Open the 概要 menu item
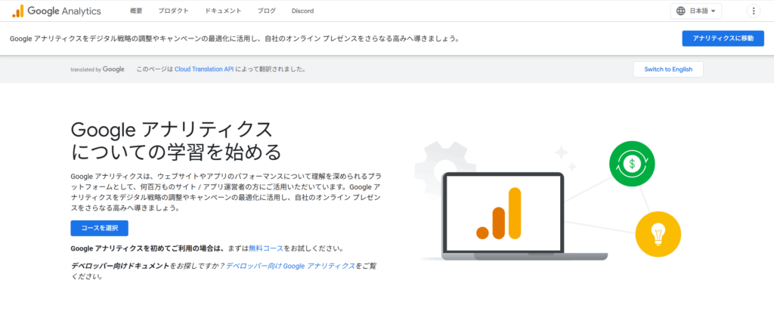774x311 pixels. (x=136, y=11)
